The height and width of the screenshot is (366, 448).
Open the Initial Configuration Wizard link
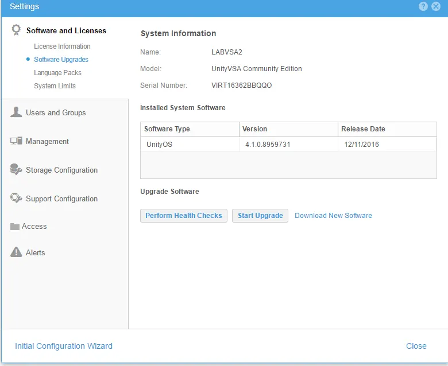(63, 346)
